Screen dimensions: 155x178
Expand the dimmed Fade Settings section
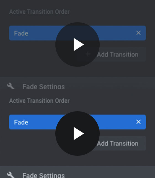click(77, 86)
